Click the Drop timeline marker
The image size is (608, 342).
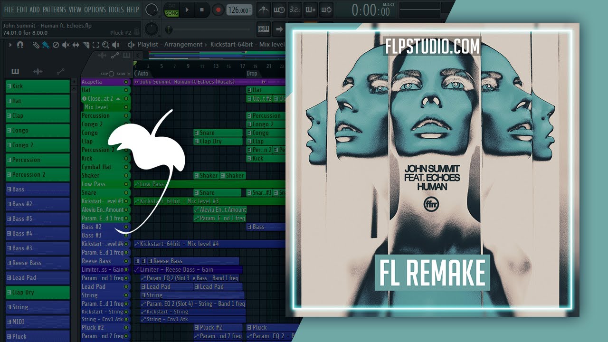252,74
